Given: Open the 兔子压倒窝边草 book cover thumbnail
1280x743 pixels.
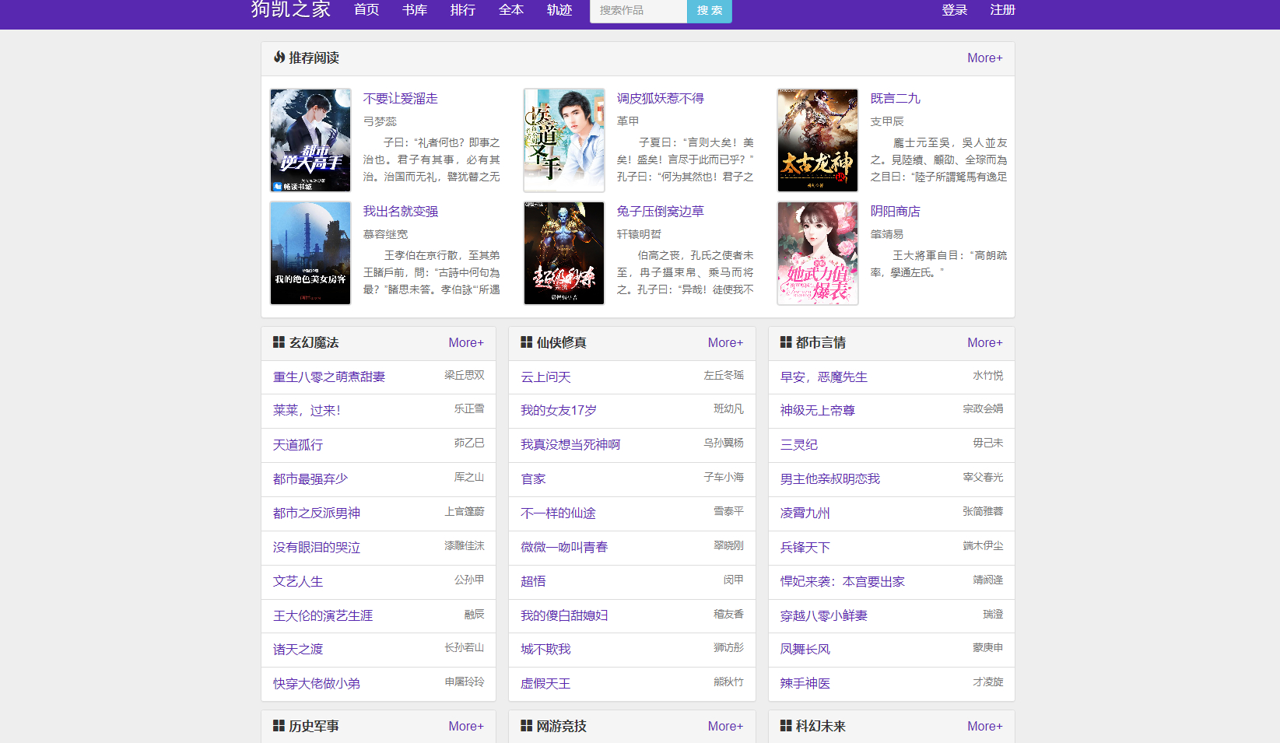Looking at the screenshot, I should (564, 254).
